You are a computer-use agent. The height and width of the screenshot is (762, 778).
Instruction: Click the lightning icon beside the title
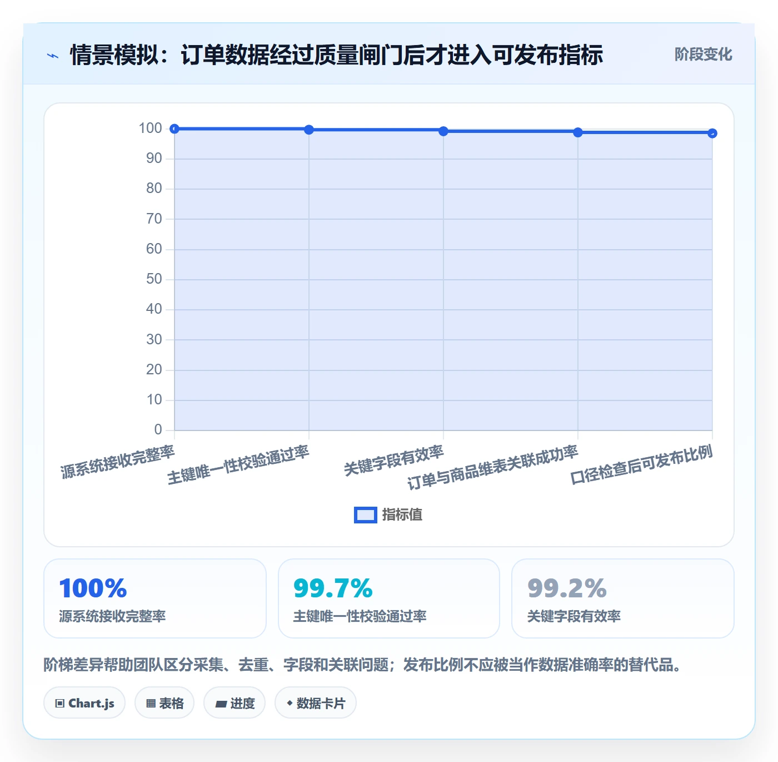53,56
